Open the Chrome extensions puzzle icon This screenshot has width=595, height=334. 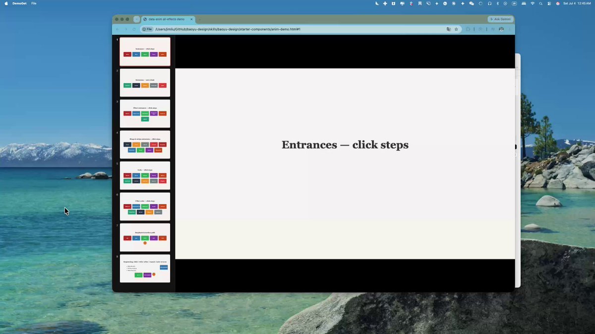click(x=469, y=29)
